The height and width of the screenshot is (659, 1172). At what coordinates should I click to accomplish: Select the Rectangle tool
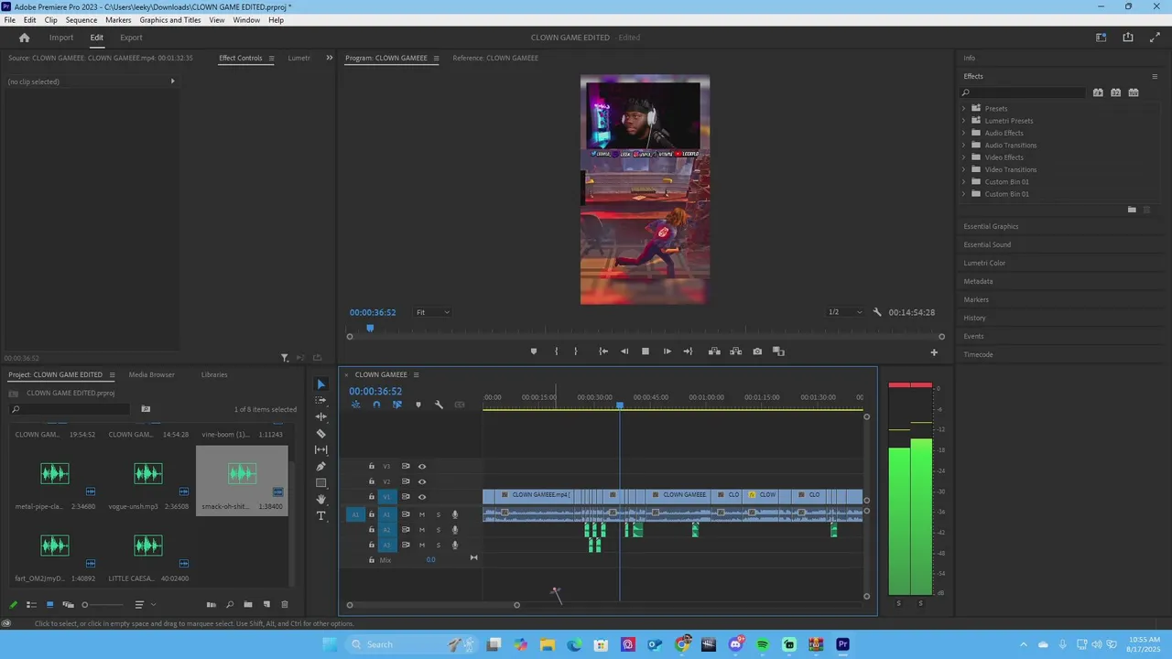click(x=321, y=482)
